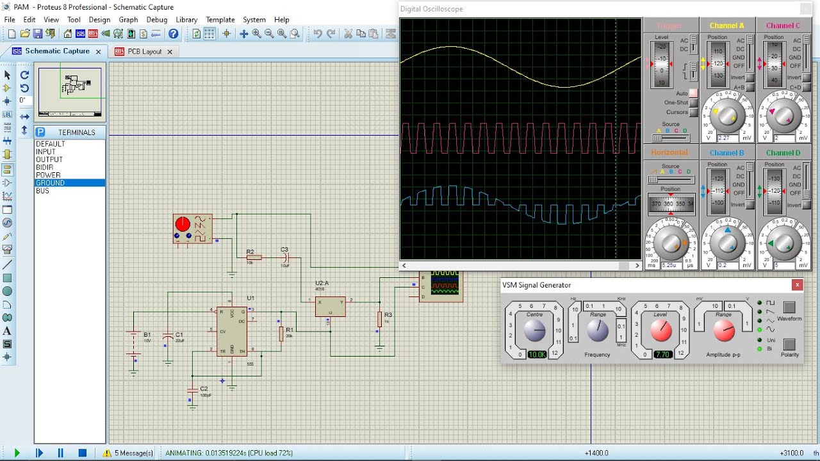
Task: Save project with floppy disk icon
Action: click(x=38, y=34)
